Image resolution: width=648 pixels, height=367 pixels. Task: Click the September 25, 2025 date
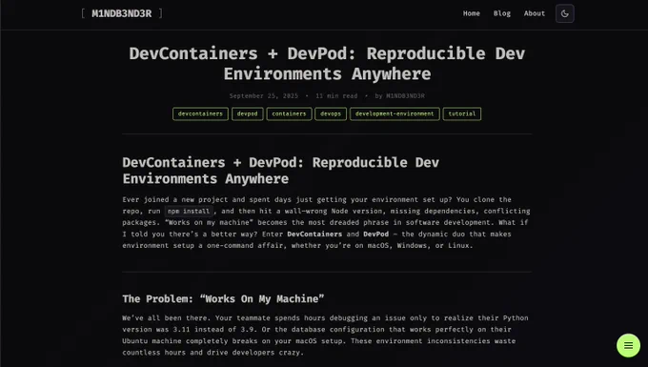point(264,96)
